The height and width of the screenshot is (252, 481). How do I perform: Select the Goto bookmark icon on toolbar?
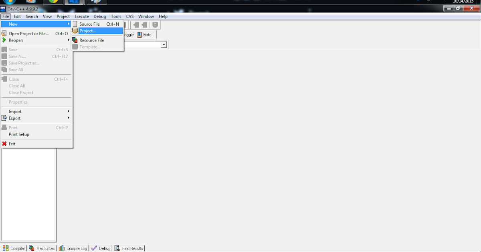point(139,34)
